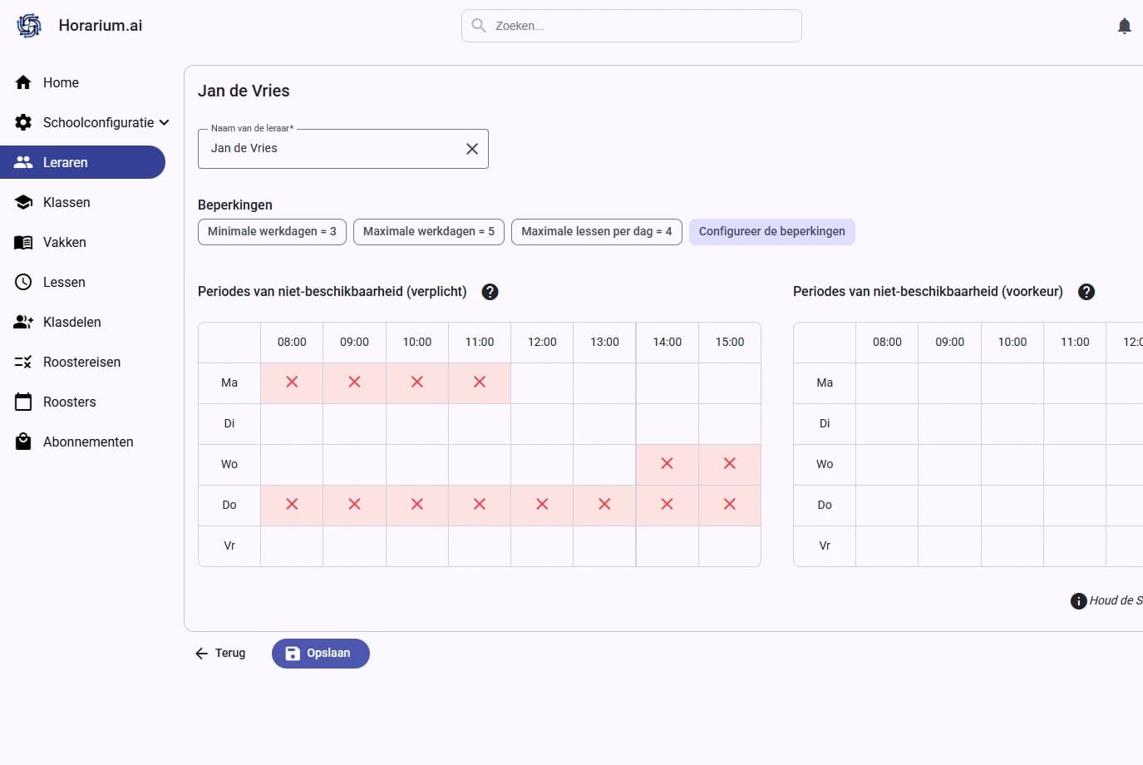Unmark Monday 08:00 mandatory unavailability
Image resolution: width=1143 pixels, height=765 pixels.
pyautogui.click(x=292, y=382)
